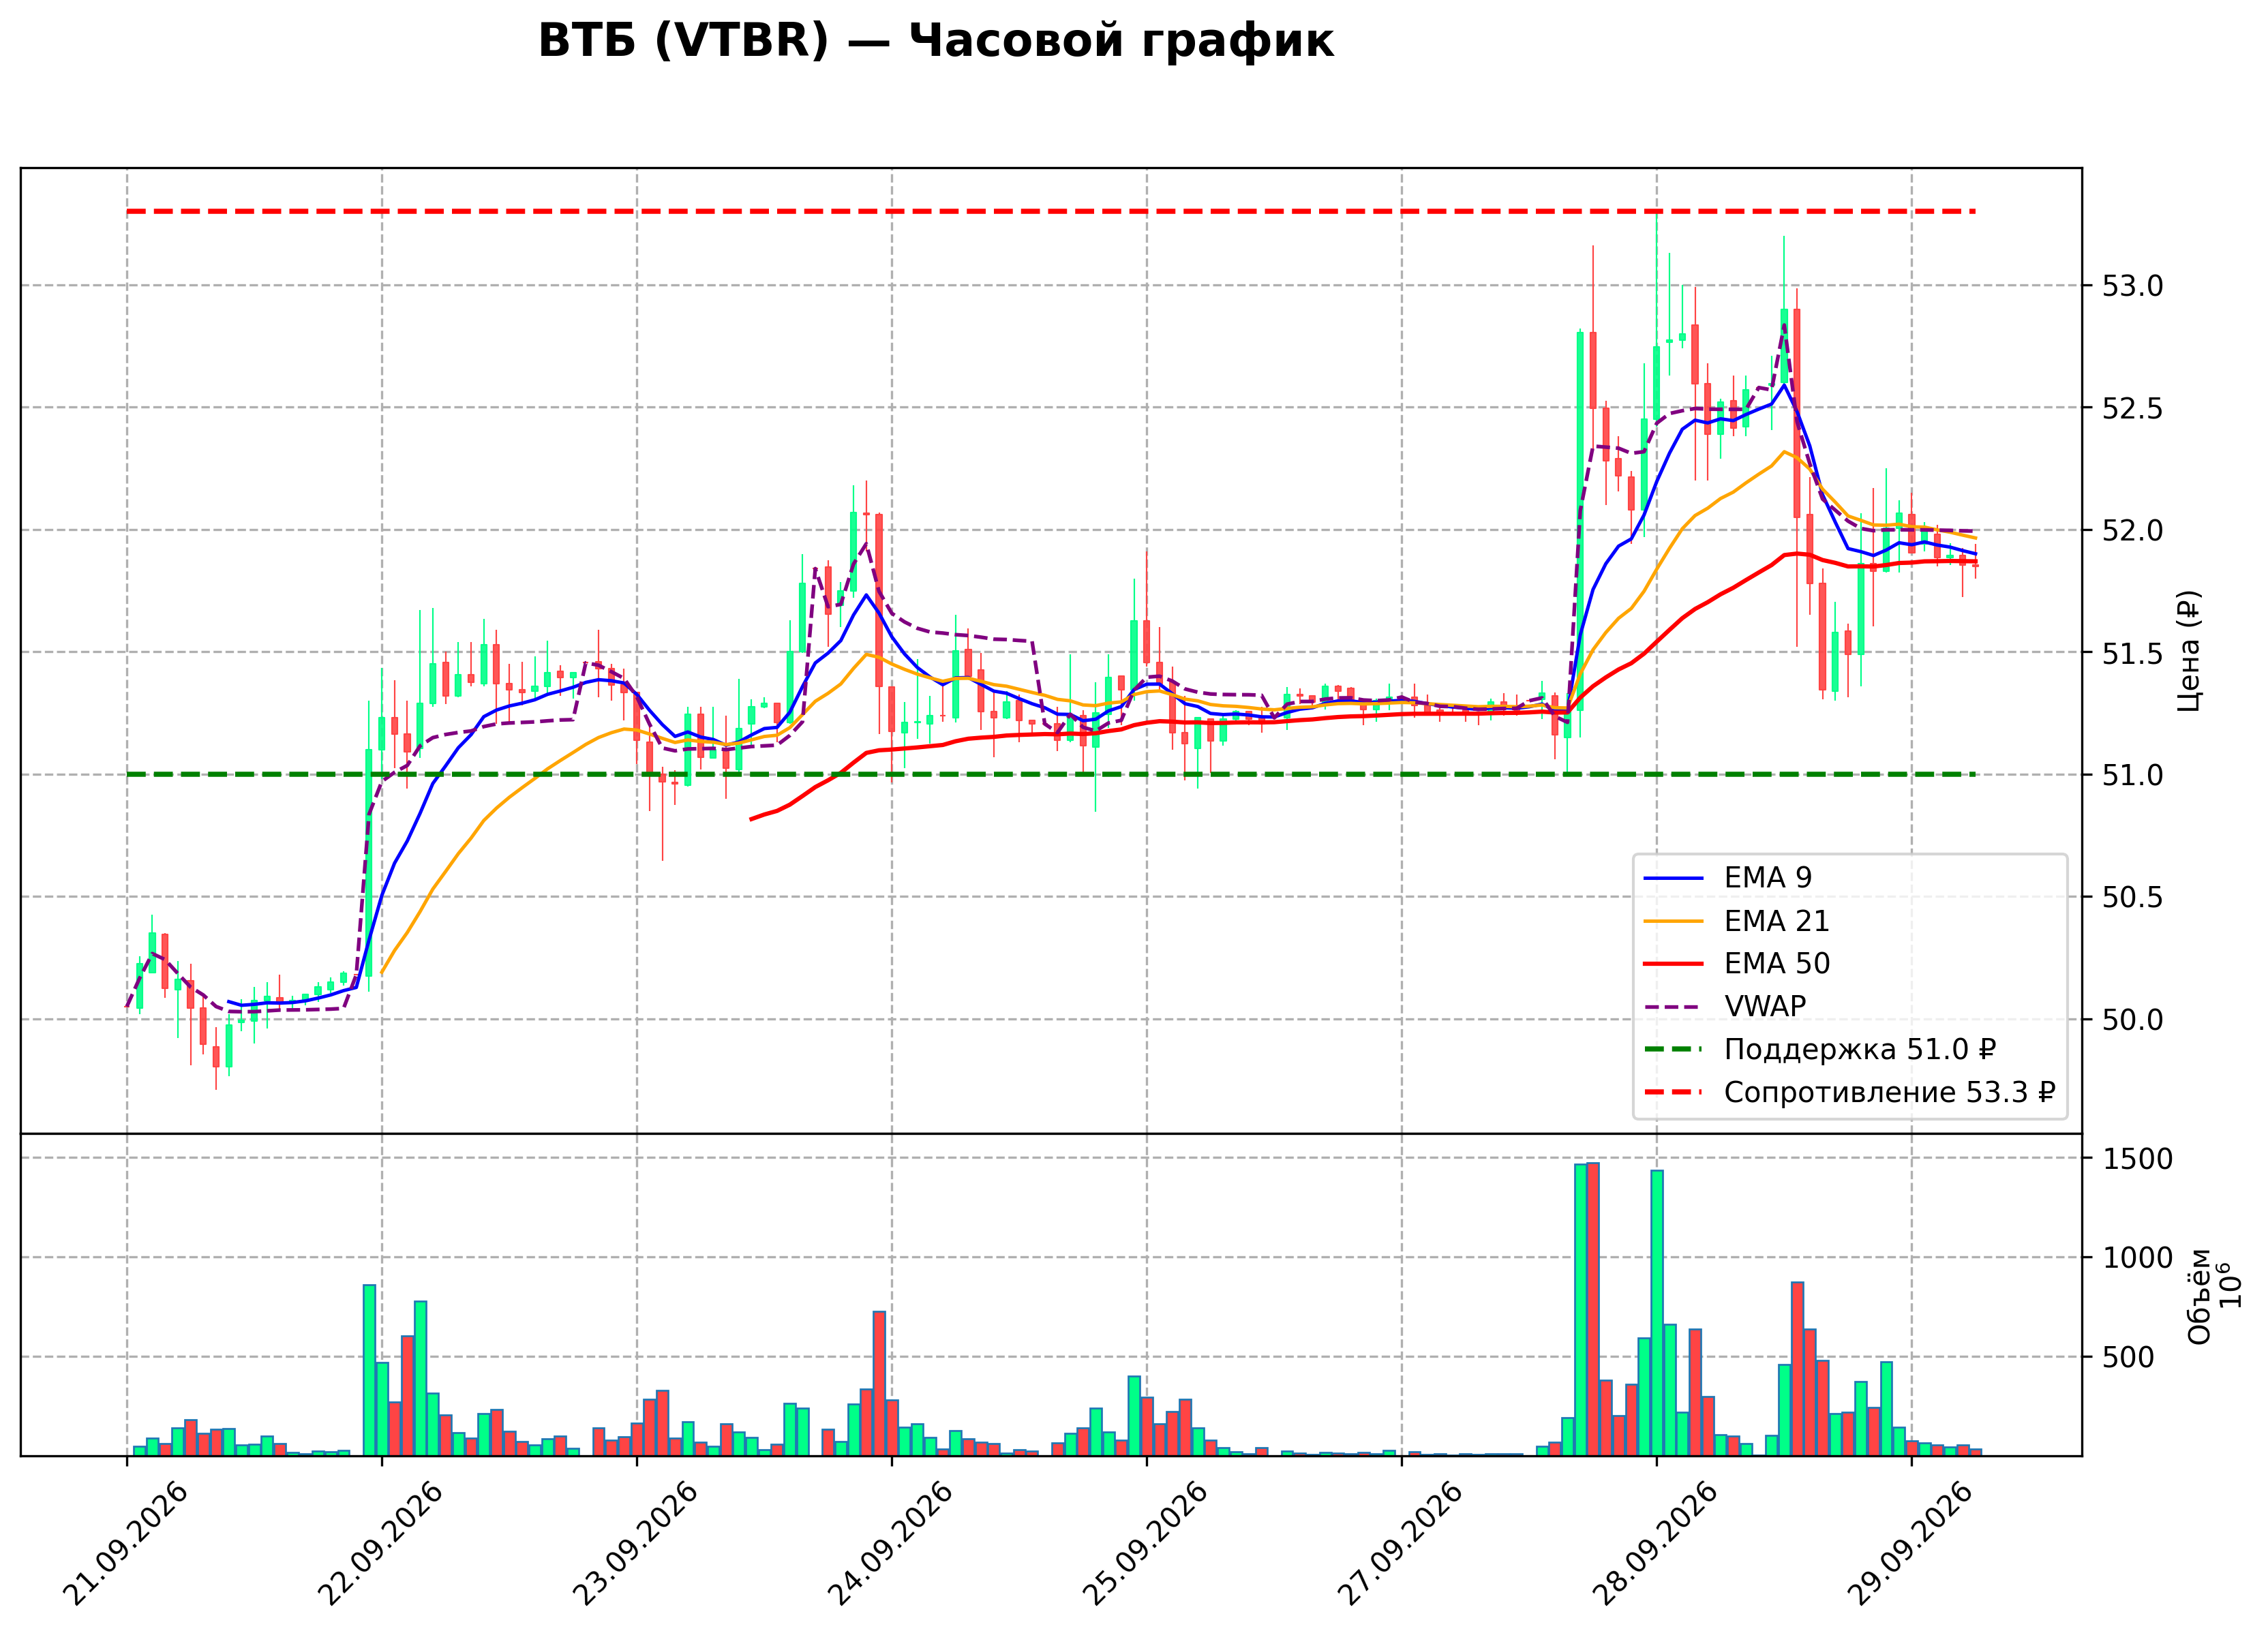Click the purple dashed VWAP legend sample
This screenshot has height=1631, width=2268.
pyautogui.click(x=1673, y=1007)
